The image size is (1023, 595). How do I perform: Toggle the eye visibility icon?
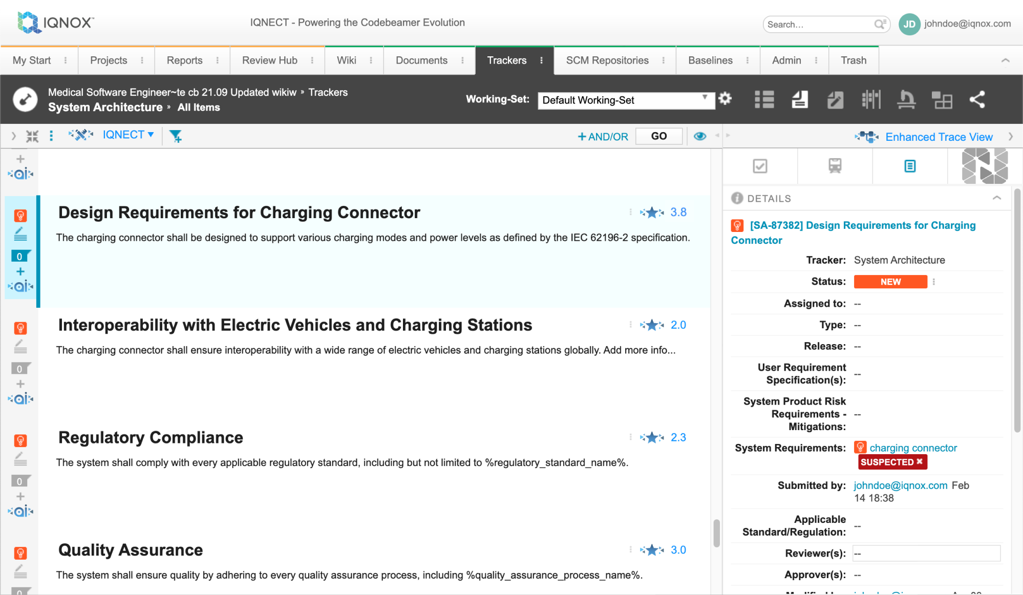coord(700,136)
